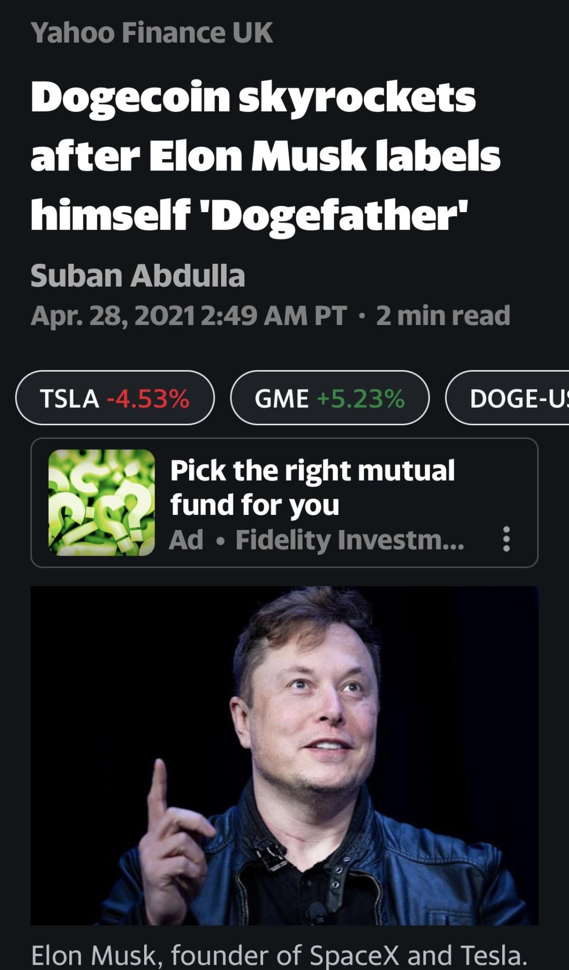Image resolution: width=569 pixels, height=970 pixels.
Task: Tap the green +5.23% change value
Action: tap(361, 398)
